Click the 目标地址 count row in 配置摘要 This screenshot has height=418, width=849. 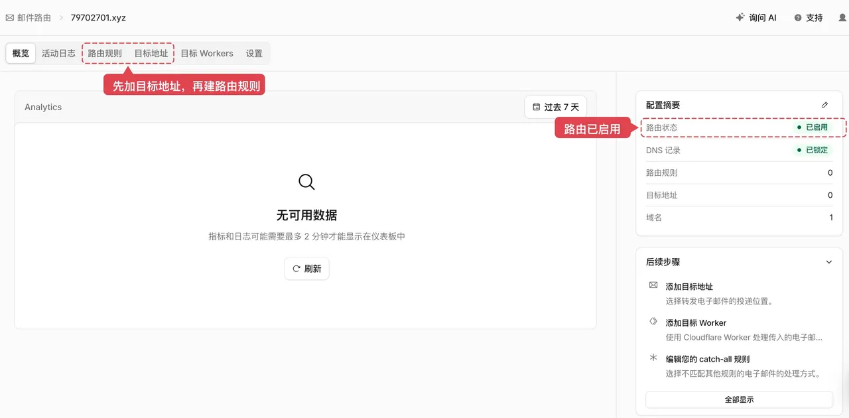(x=739, y=195)
